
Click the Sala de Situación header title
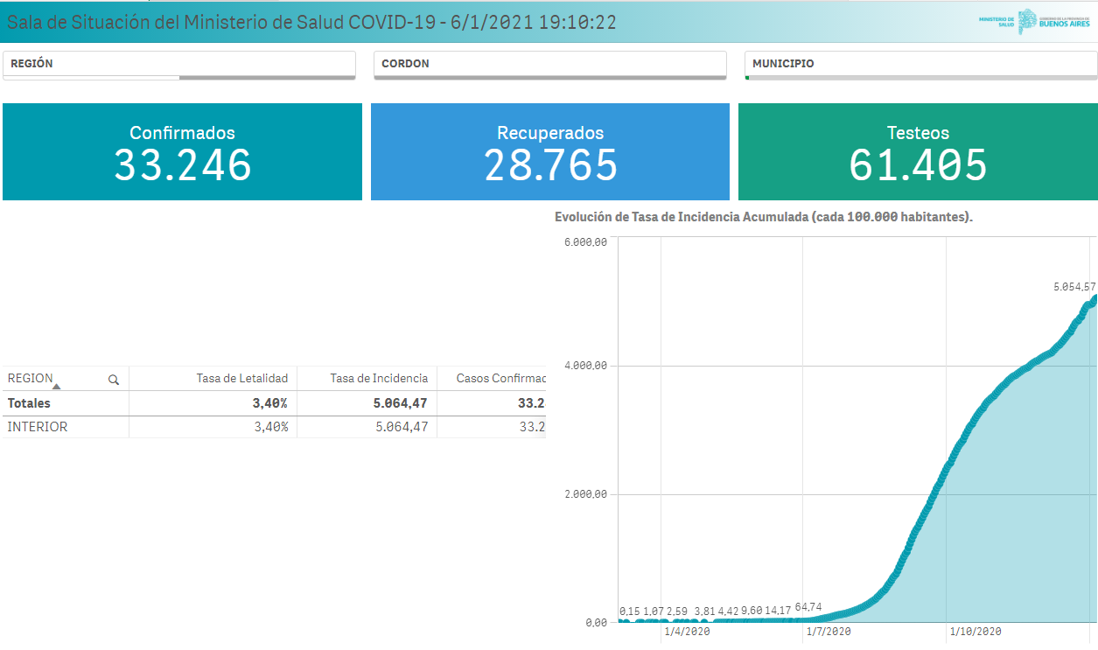(311, 23)
